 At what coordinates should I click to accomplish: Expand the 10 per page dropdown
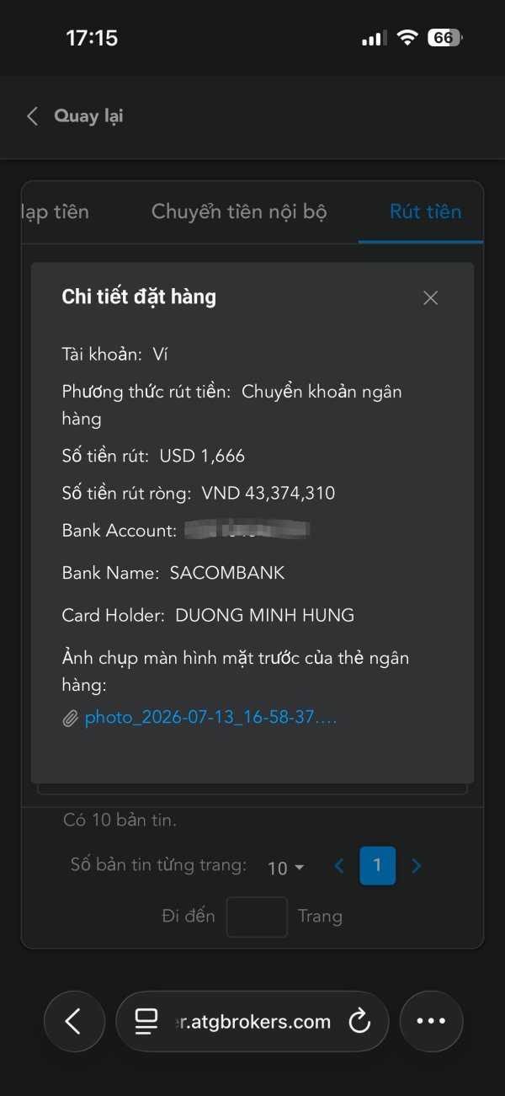[286, 868]
